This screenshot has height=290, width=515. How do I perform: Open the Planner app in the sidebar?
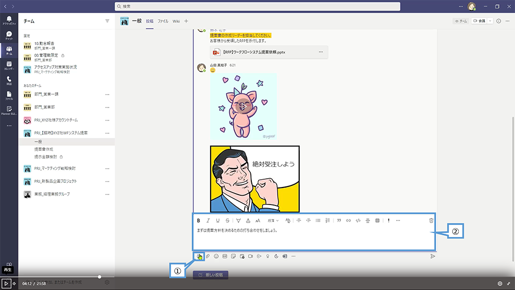click(x=9, y=110)
